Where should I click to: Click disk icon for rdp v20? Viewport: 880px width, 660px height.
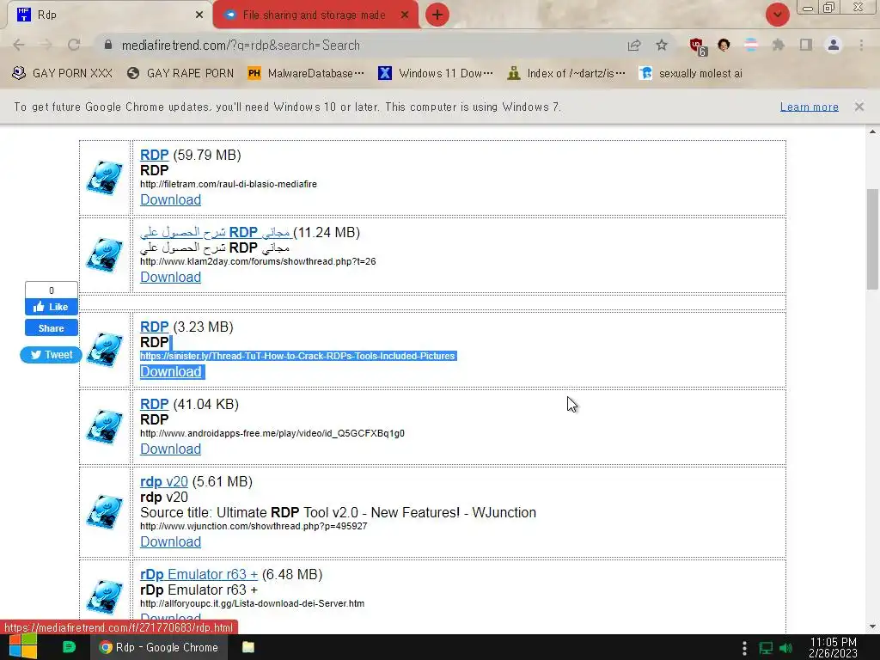[x=104, y=512]
